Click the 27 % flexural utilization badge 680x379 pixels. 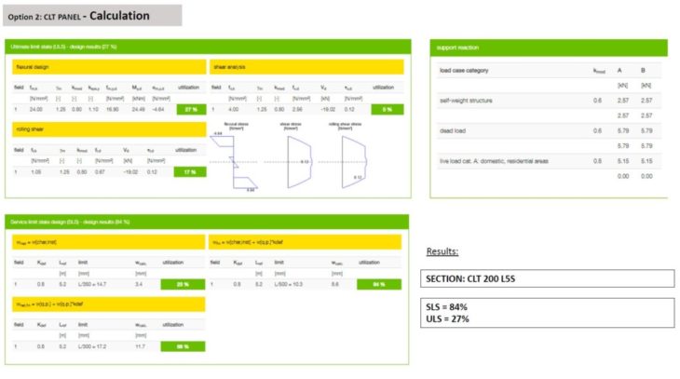click(193, 109)
